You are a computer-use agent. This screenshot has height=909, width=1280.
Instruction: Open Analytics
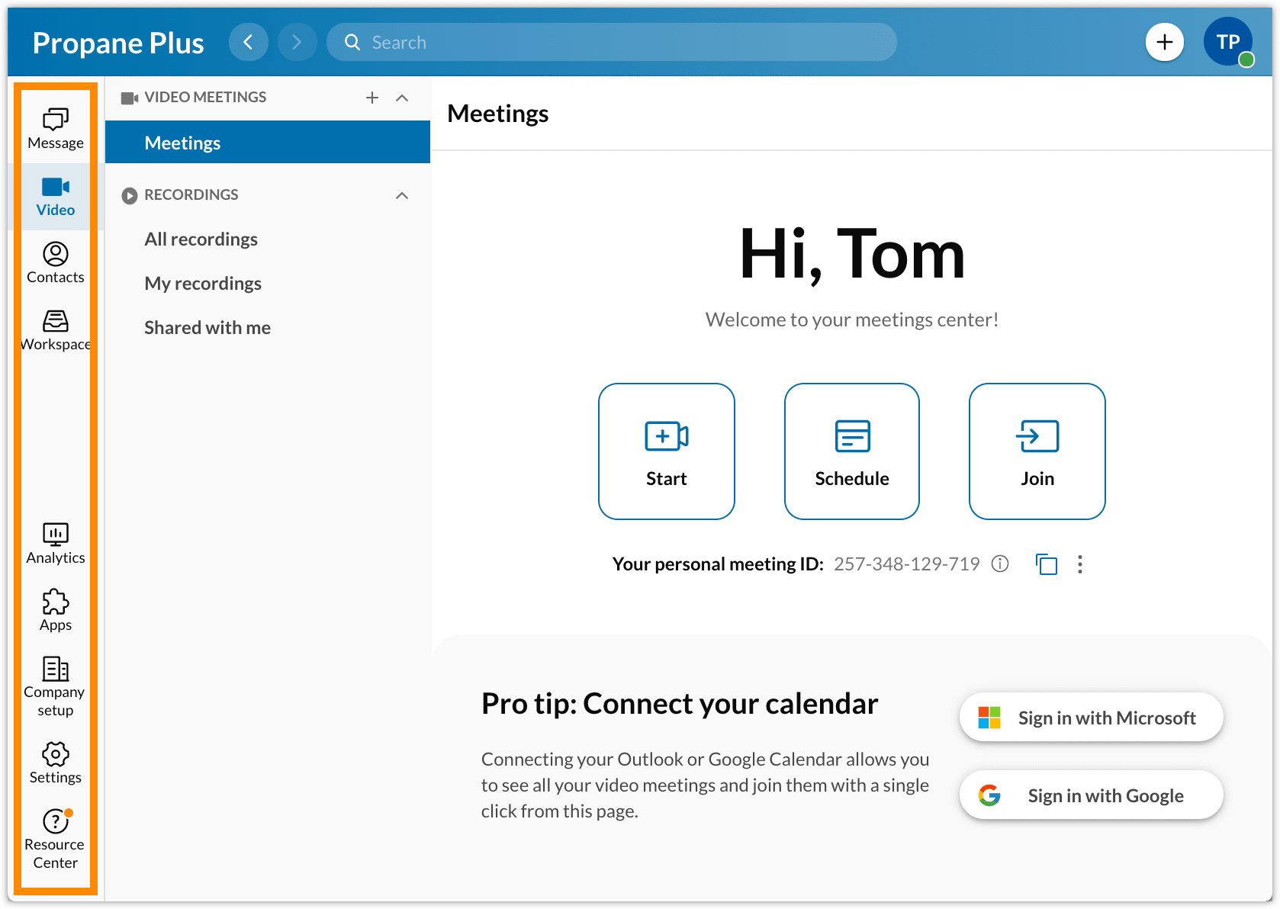click(x=55, y=543)
